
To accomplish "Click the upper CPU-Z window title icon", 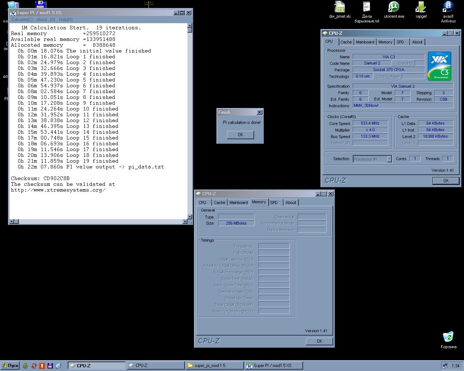I will point(325,33).
